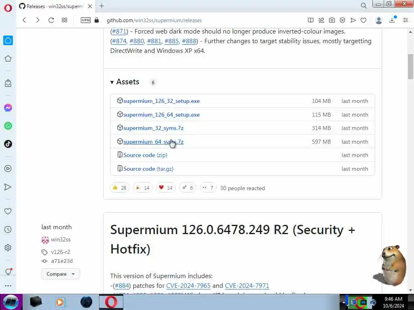Open TikTok in the sidebar

[8, 144]
